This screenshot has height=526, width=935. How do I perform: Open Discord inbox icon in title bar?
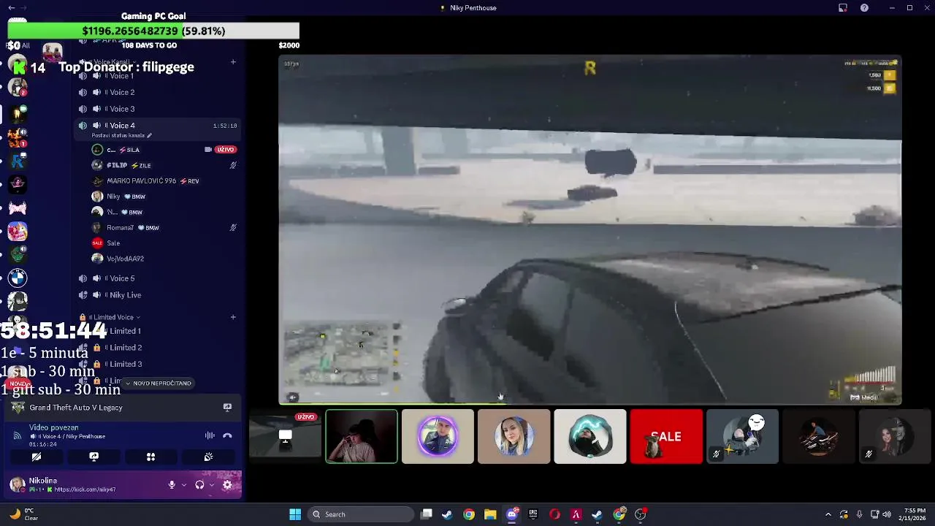(x=843, y=7)
